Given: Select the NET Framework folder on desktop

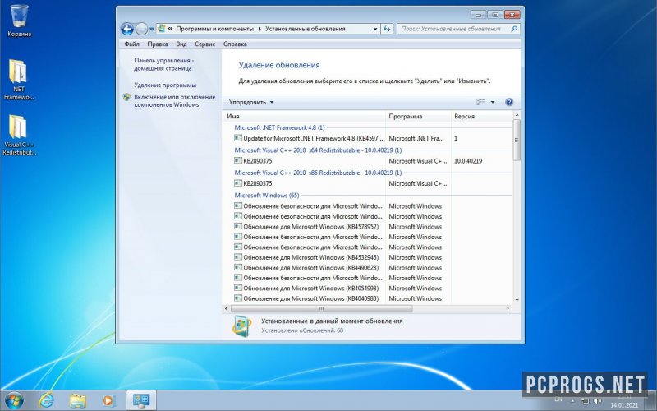Looking at the screenshot, I should (19, 80).
